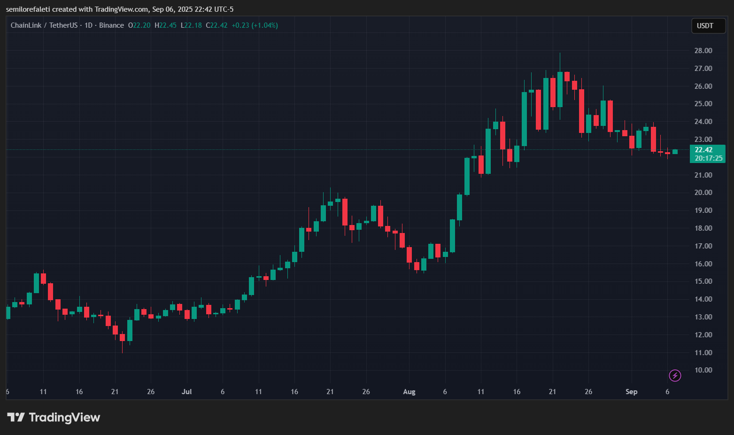Screen dimensions: 734x435
Task: Click the 20:17:25 candle countdown timer
Action: pos(708,158)
